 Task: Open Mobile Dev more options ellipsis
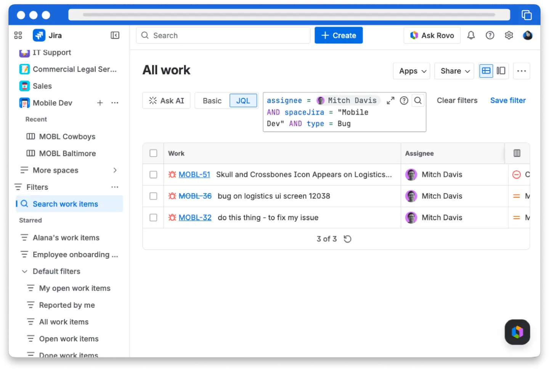point(115,103)
